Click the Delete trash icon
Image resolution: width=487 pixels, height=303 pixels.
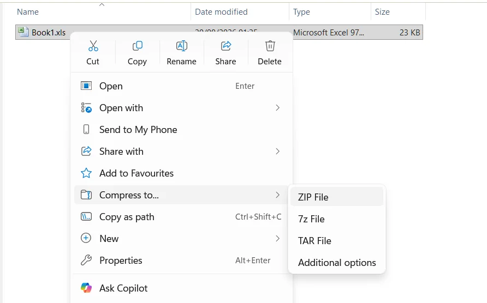pyautogui.click(x=270, y=46)
